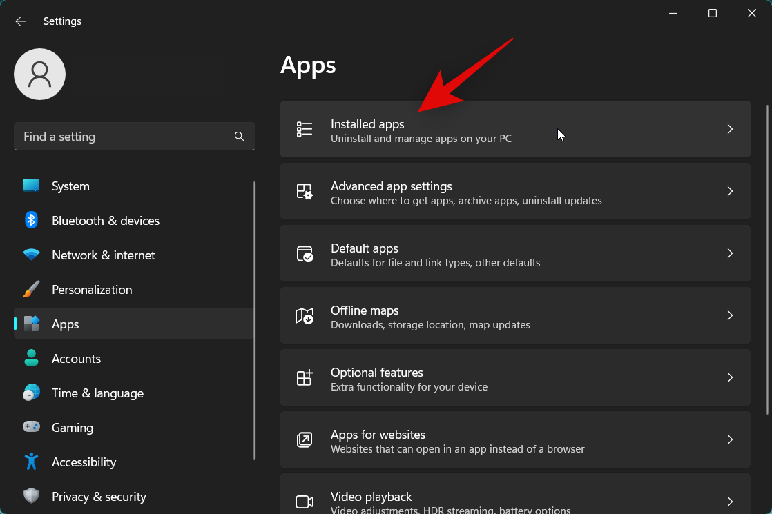The image size is (772, 514).
Task: Click the user profile avatar
Action: pos(39,74)
